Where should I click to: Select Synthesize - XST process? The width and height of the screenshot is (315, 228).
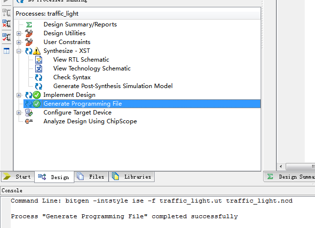pyautogui.click(x=67, y=51)
